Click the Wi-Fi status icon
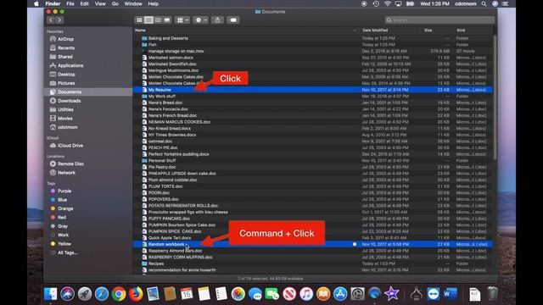Image resolution: width=543 pixels, height=305 pixels. point(387,3)
